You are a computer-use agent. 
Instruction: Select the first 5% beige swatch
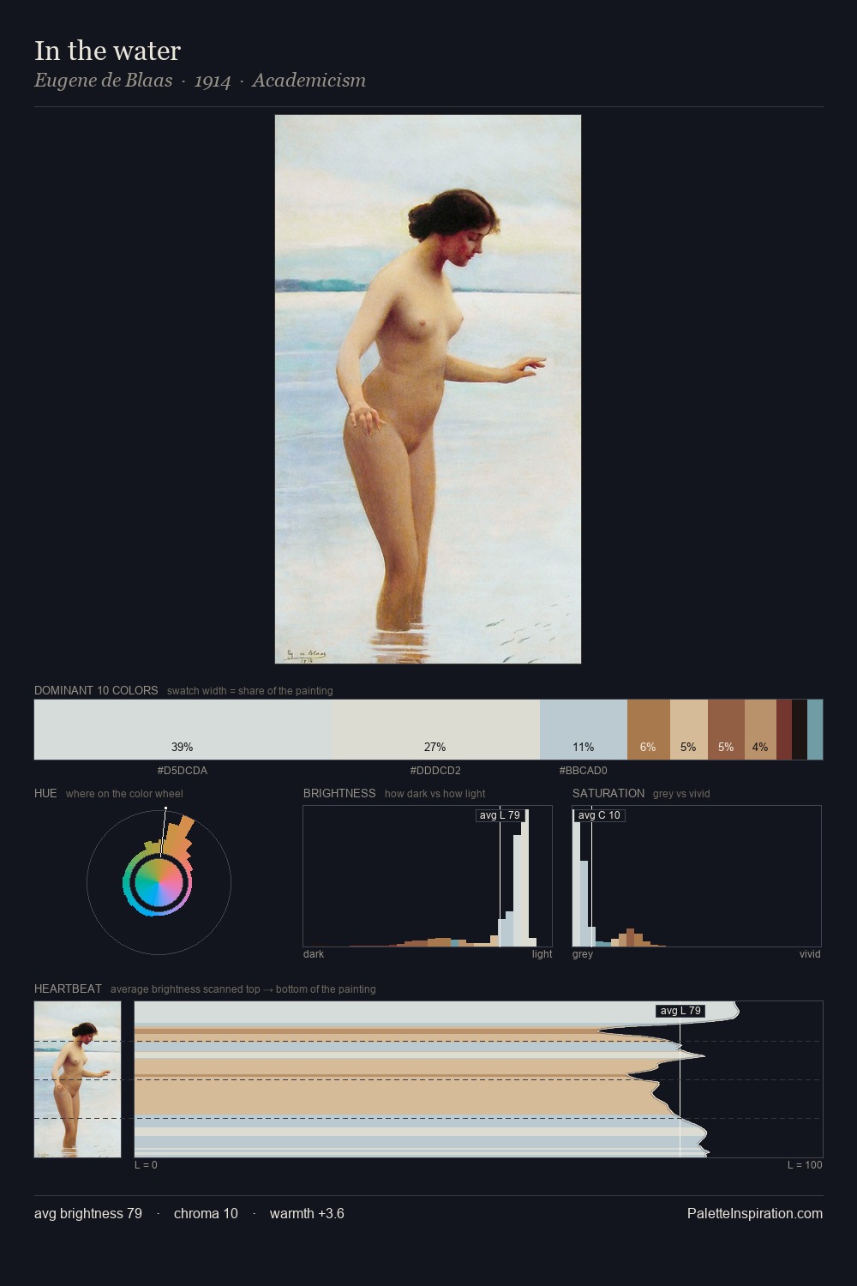tap(688, 730)
